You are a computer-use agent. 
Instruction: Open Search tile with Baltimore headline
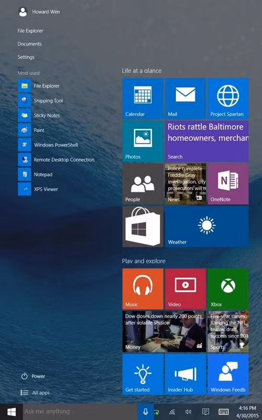tap(206, 141)
